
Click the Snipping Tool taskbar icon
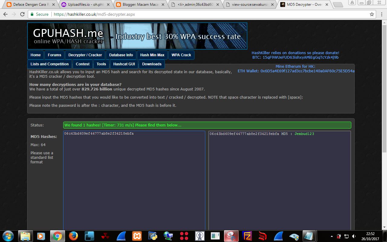click(232, 236)
